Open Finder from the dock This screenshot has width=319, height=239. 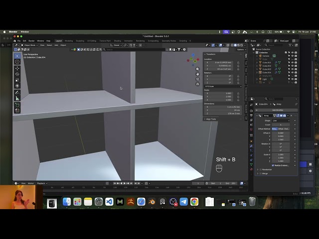tap(67, 202)
